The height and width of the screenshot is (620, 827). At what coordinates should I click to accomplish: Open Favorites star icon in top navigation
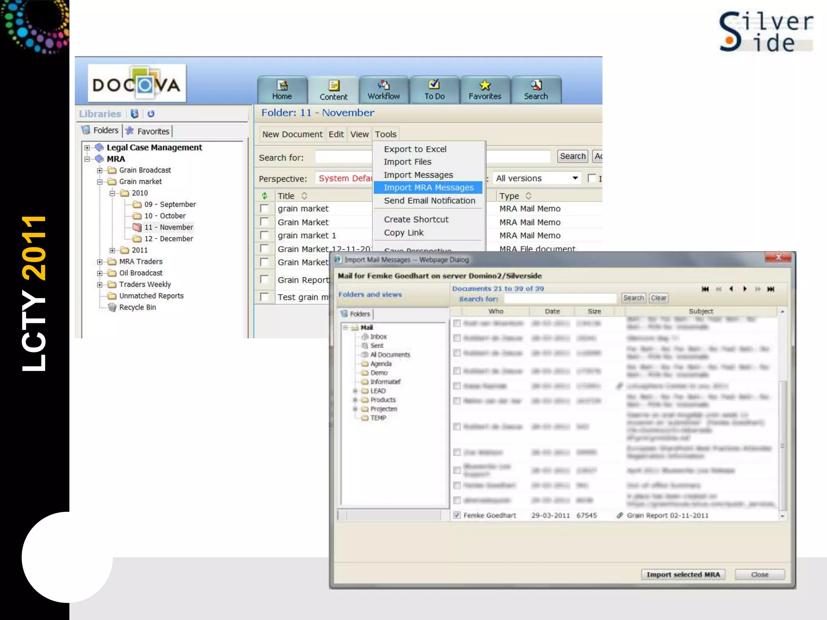(485, 85)
